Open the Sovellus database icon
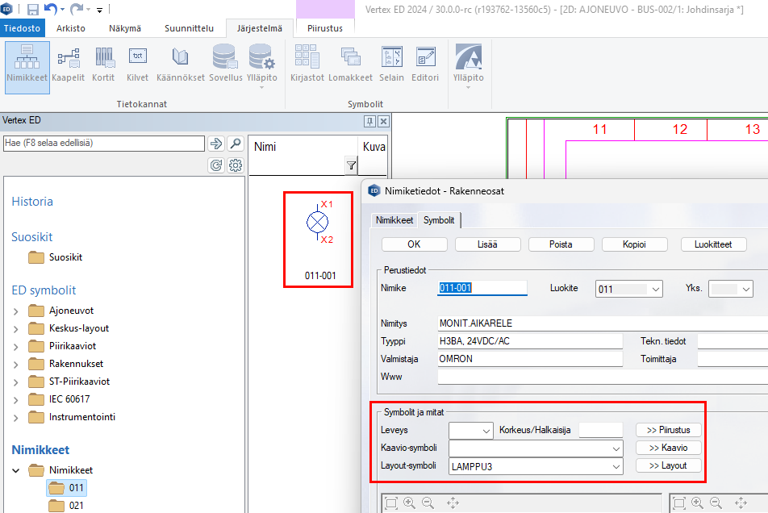This screenshot has width=768, height=513. click(x=225, y=63)
